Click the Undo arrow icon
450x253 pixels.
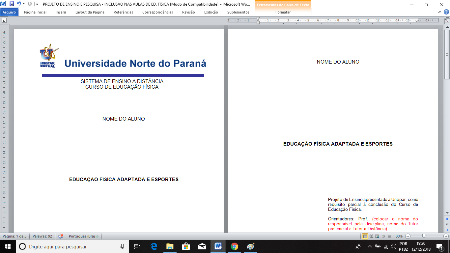(19, 4)
